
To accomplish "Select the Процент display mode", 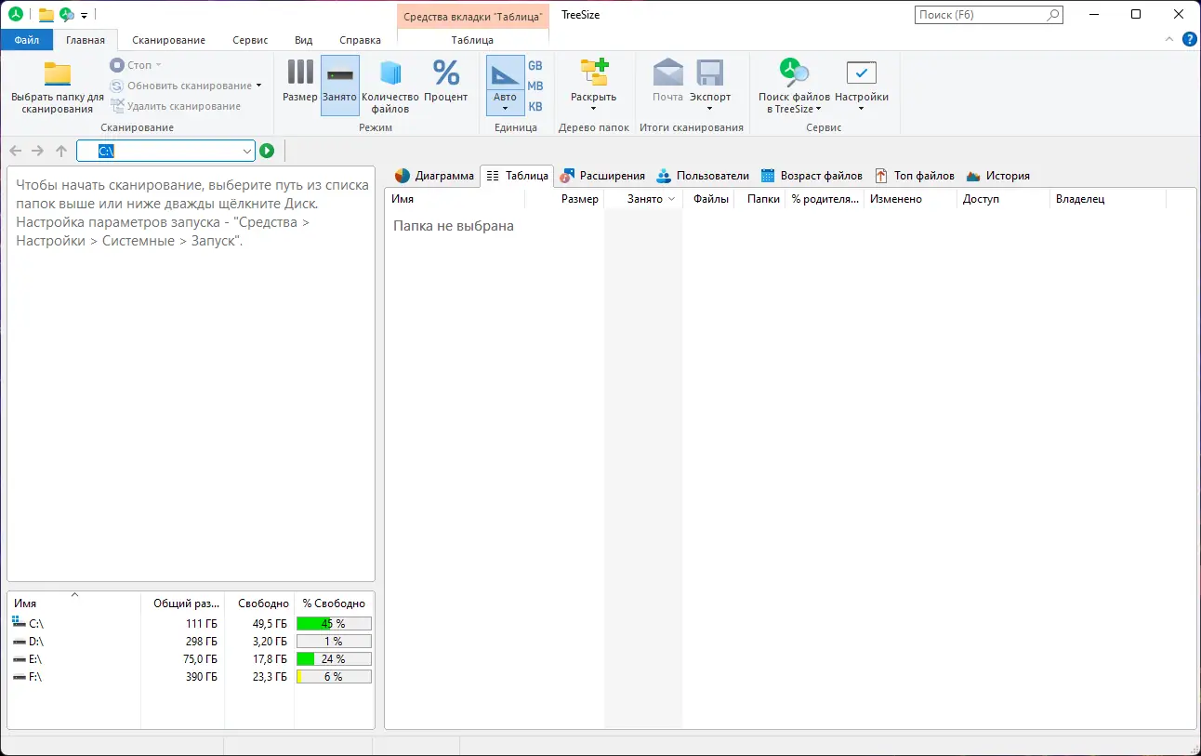I will [x=445, y=84].
